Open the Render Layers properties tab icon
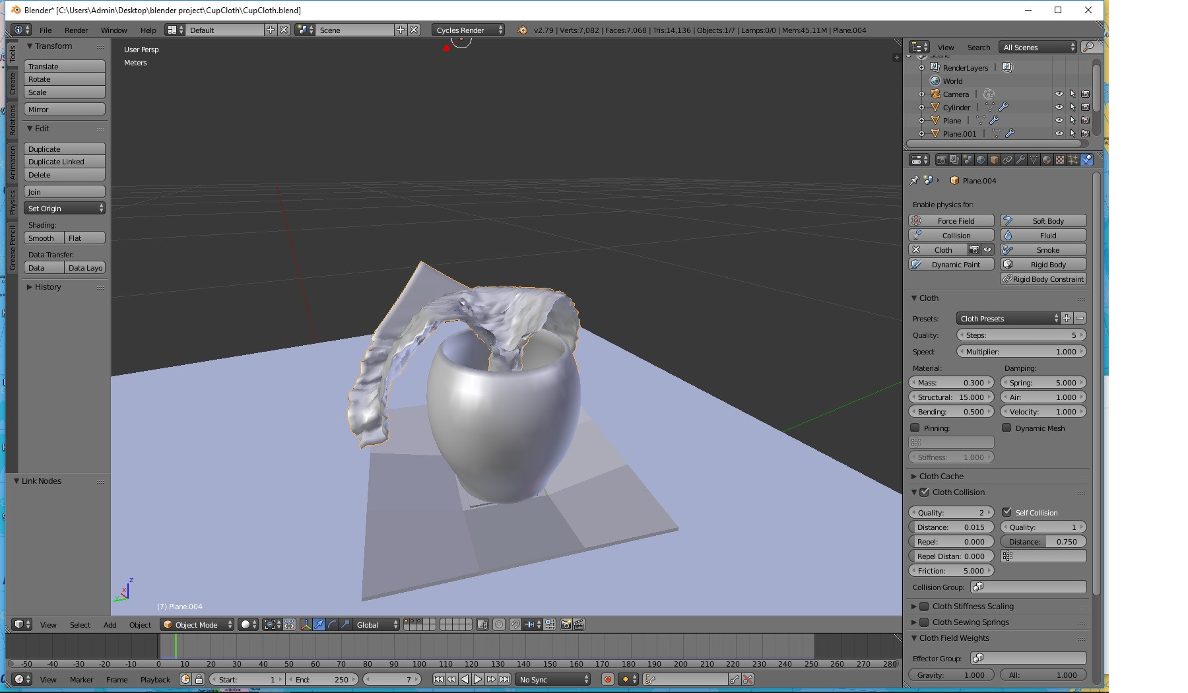 [954, 160]
